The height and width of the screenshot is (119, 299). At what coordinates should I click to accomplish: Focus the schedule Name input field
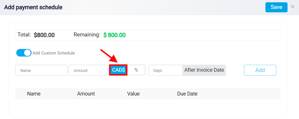[x=41, y=70]
